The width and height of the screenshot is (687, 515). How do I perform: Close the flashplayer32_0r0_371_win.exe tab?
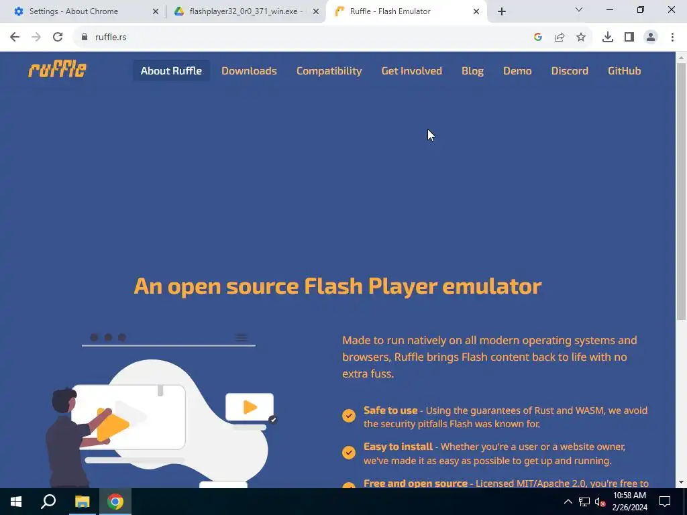[x=316, y=11]
